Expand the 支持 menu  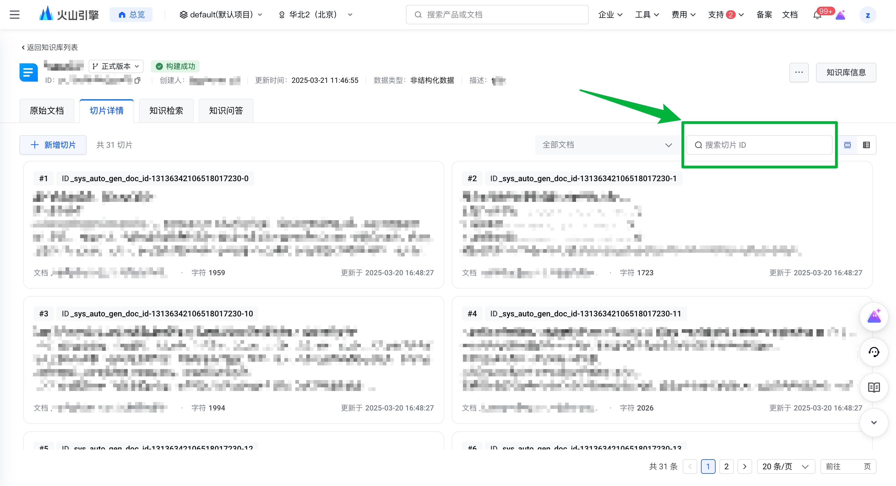point(726,15)
